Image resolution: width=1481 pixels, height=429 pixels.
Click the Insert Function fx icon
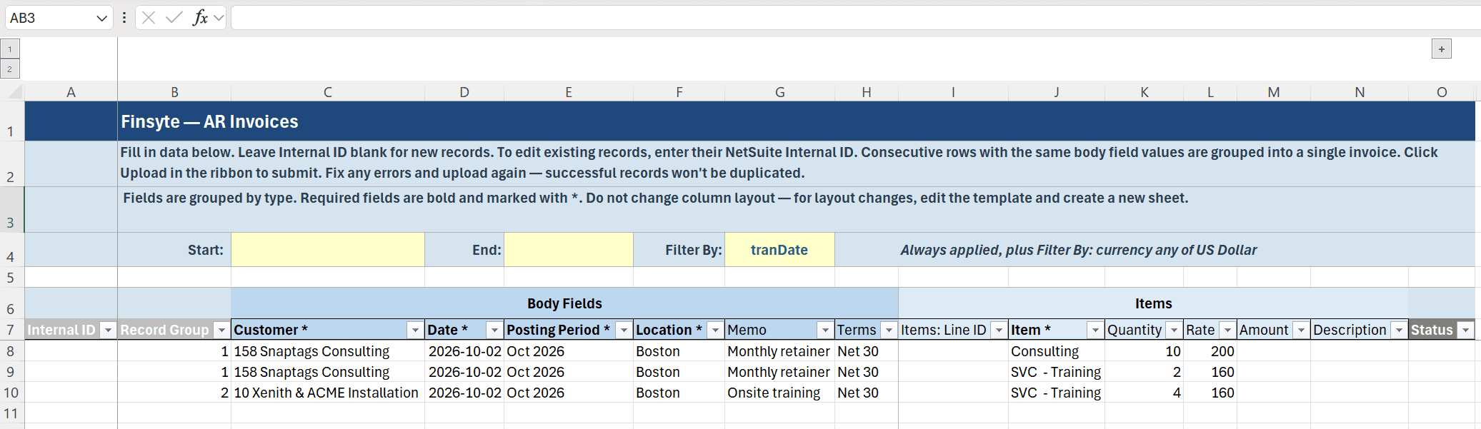tap(200, 18)
